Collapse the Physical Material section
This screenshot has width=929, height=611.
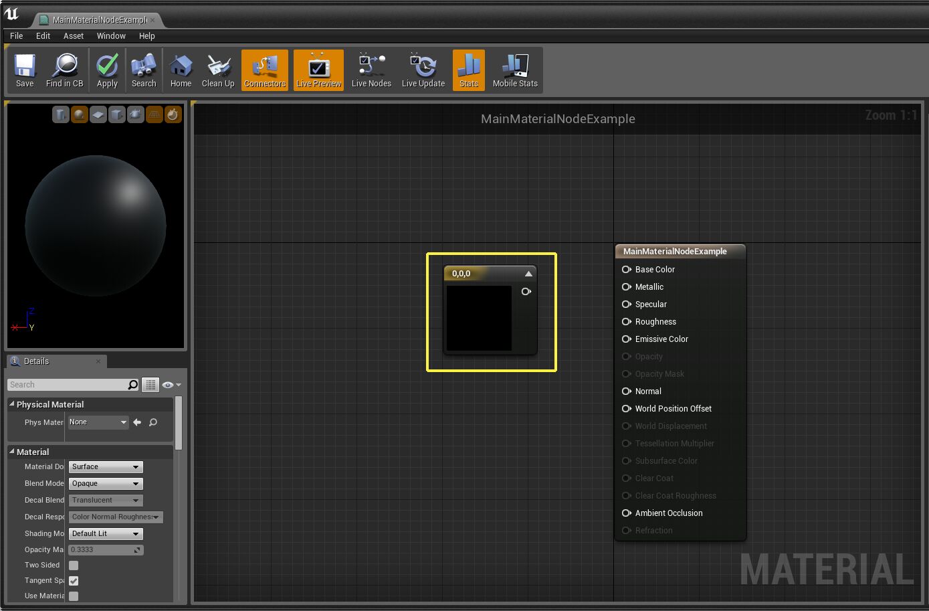[11, 404]
